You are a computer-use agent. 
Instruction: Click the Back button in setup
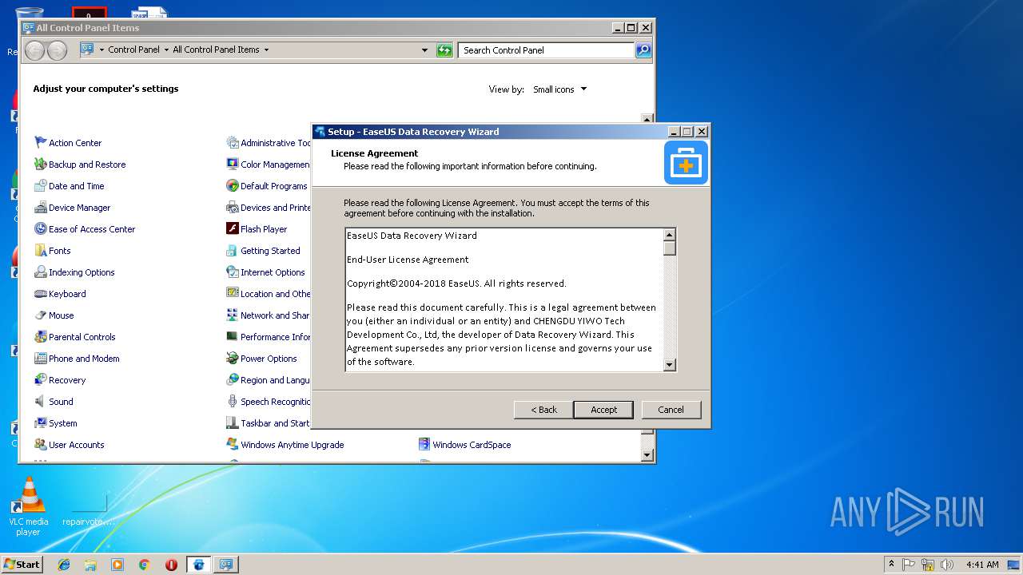pyautogui.click(x=543, y=410)
